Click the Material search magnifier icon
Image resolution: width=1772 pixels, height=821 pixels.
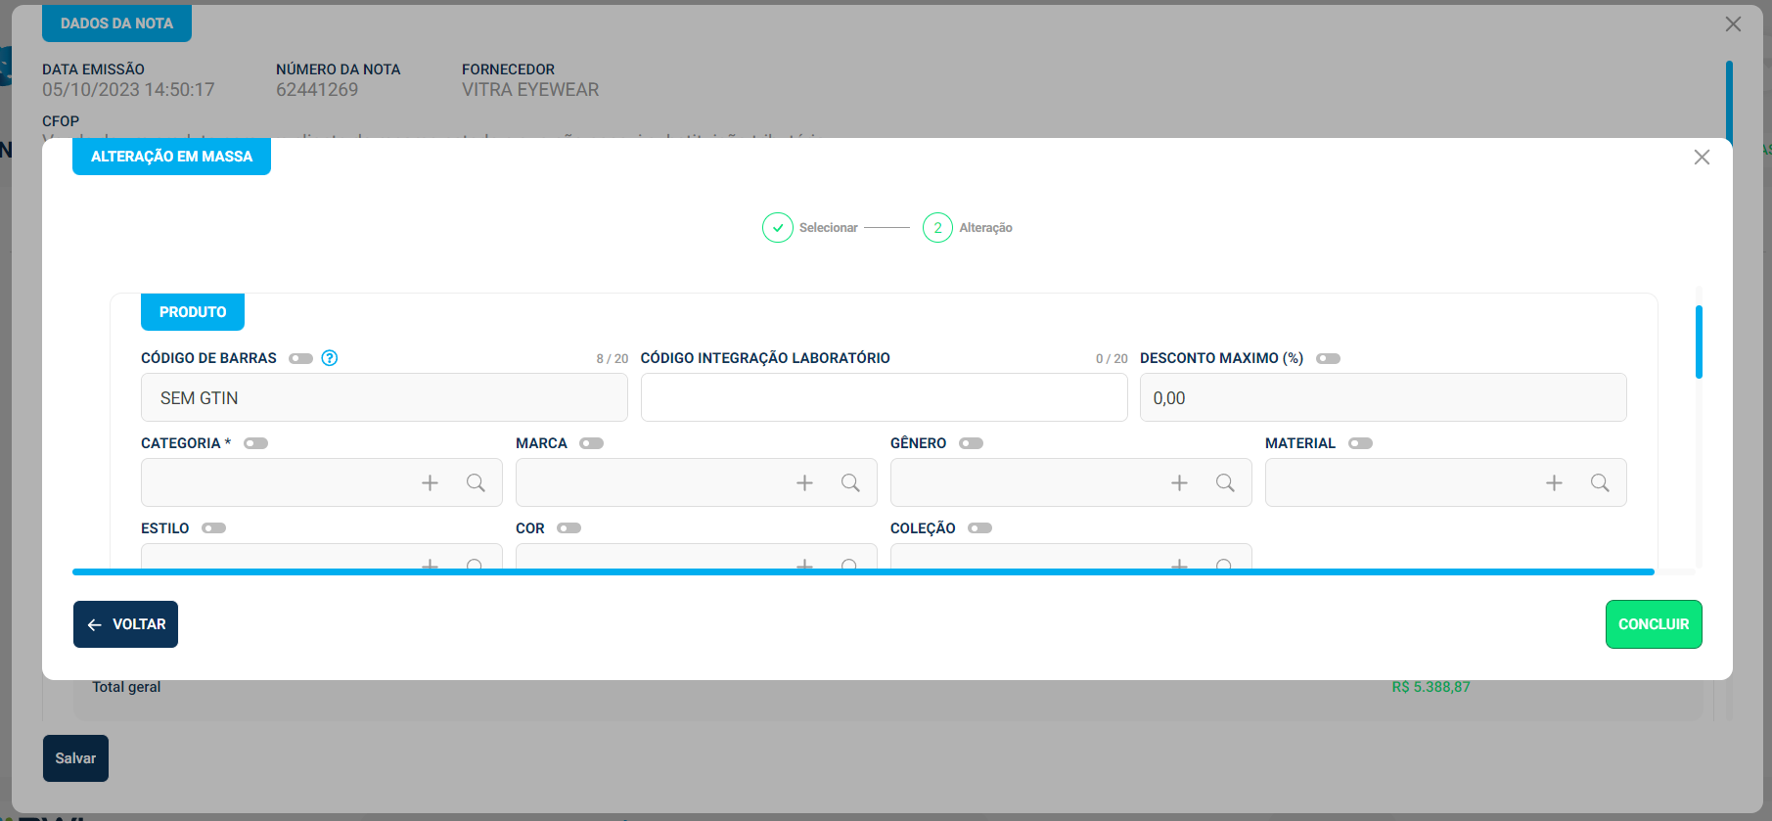(1600, 483)
